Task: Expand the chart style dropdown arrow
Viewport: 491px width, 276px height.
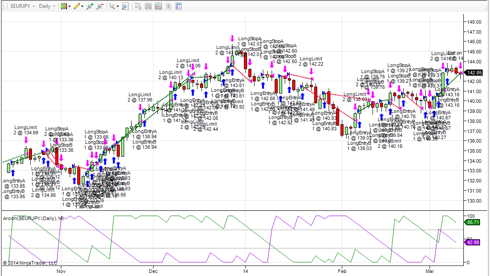Action: [x=69, y=6]
